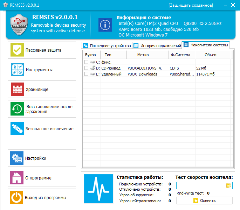The height and width of the screenshot is (210, 240).
Task: Open Безопасное извлечение
Action: click(42, 129)
